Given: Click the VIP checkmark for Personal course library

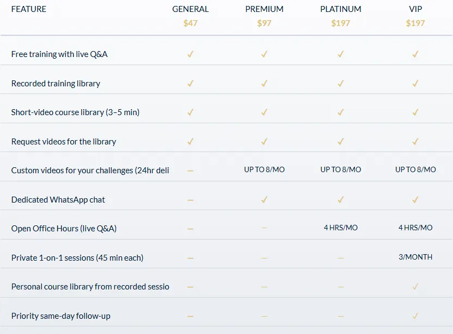Looking at the screenshot, I should [415, 287].
